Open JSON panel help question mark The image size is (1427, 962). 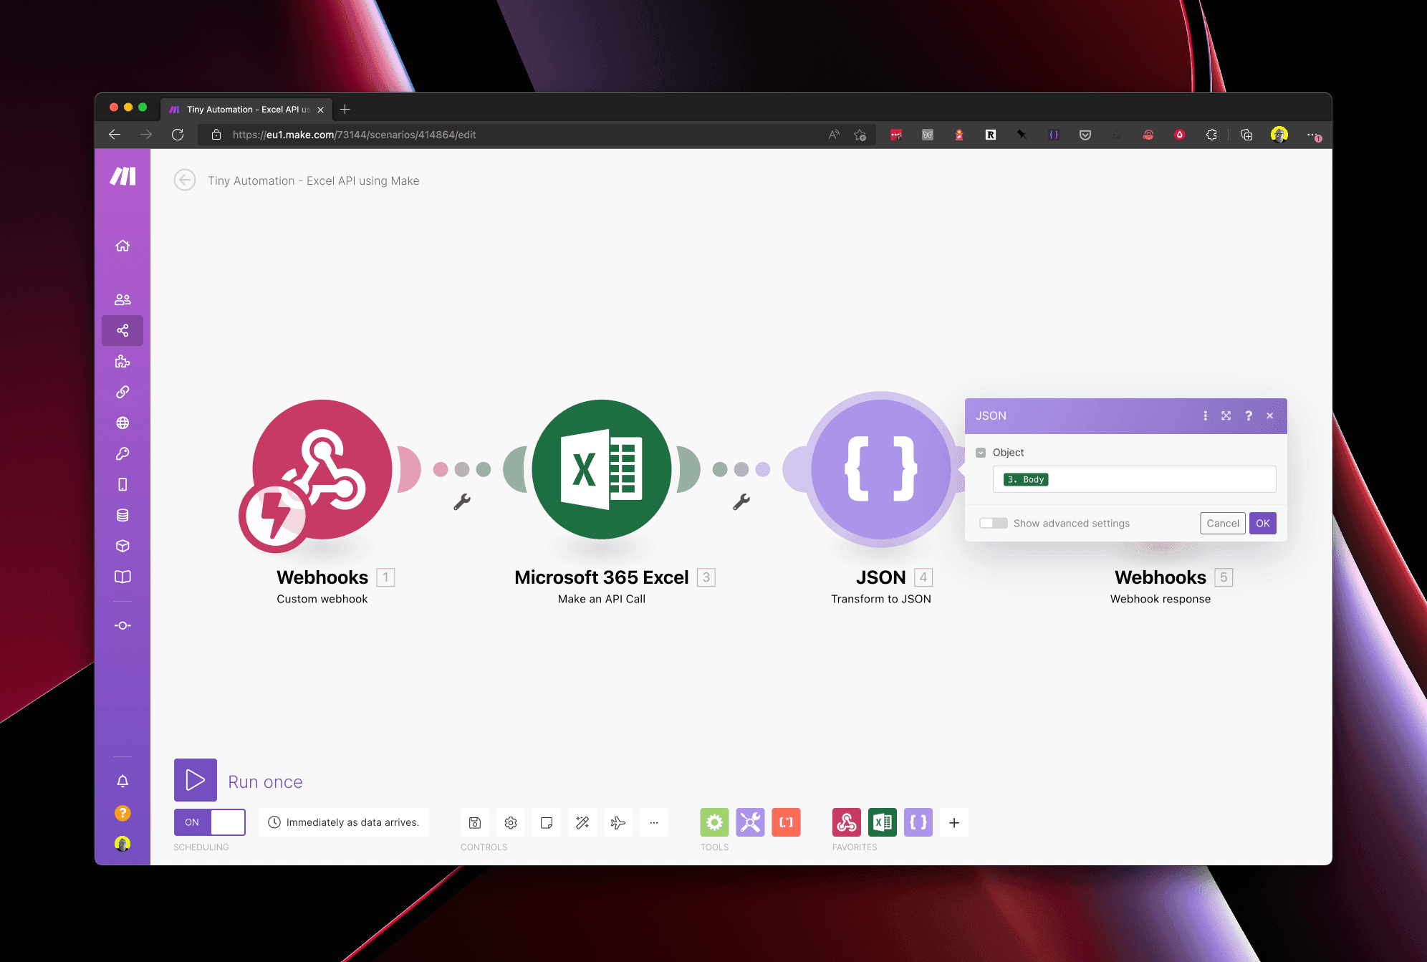click(x=1249, y=415)
